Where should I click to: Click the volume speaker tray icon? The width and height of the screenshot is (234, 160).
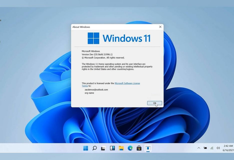coord(218,148)
